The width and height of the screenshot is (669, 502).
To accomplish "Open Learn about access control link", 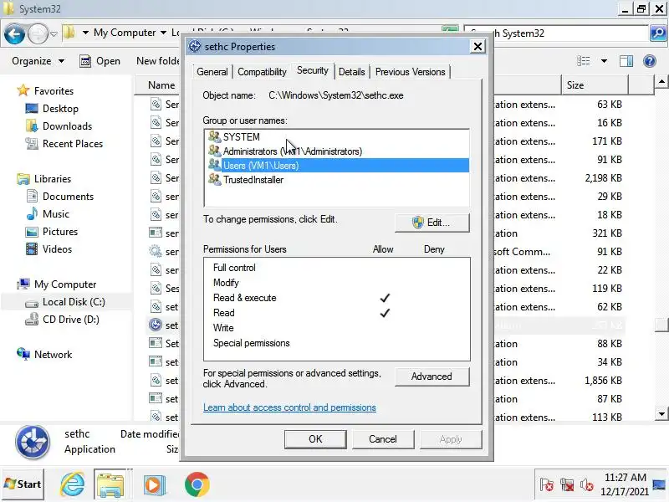I will pyautogui.click(x=289, y=407).
